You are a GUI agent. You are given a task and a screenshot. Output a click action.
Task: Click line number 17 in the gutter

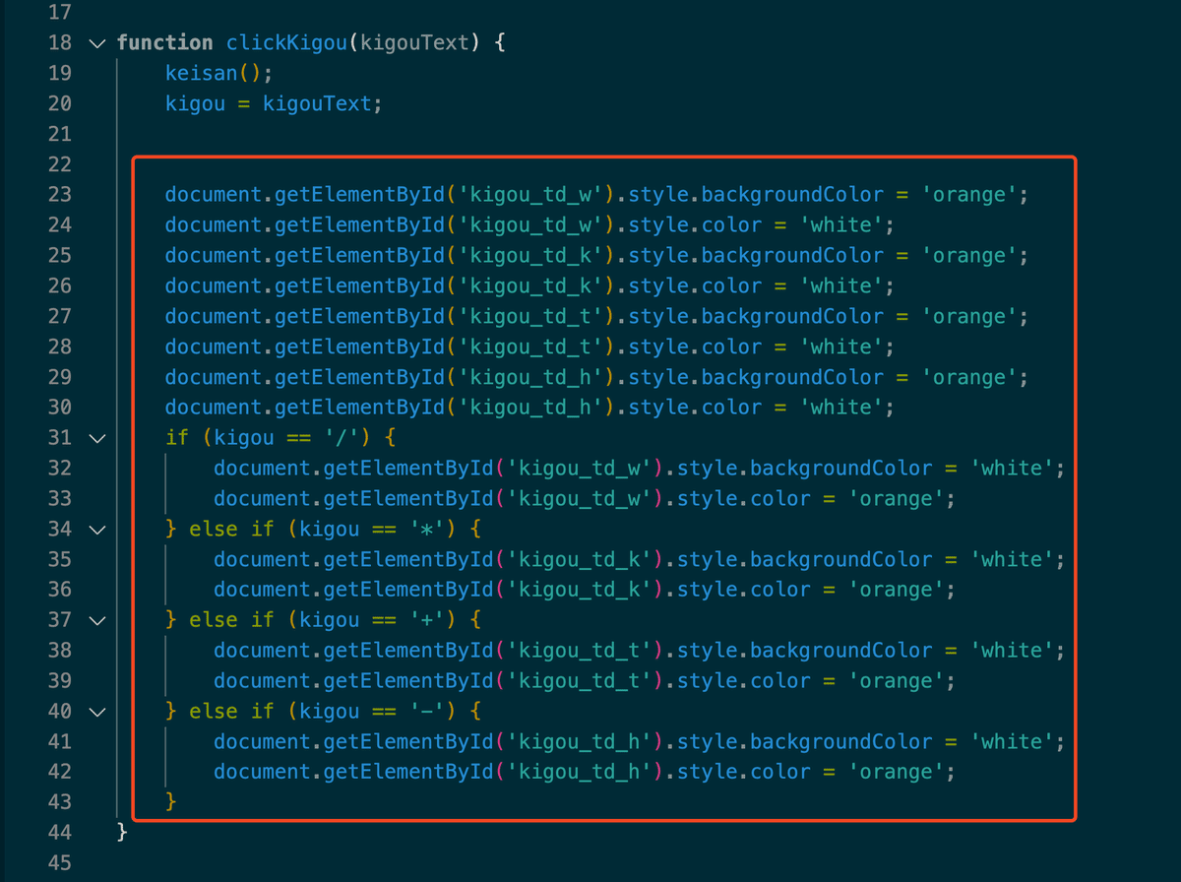coord(60,13)
